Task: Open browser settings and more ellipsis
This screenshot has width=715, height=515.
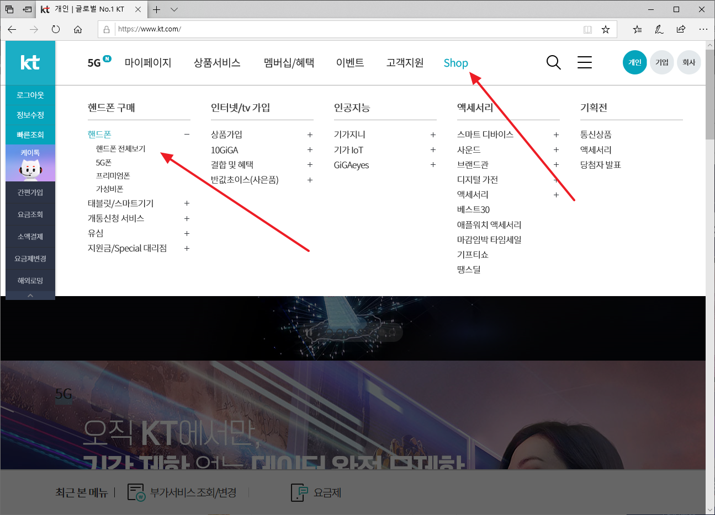Action: [x=703, y=29]
